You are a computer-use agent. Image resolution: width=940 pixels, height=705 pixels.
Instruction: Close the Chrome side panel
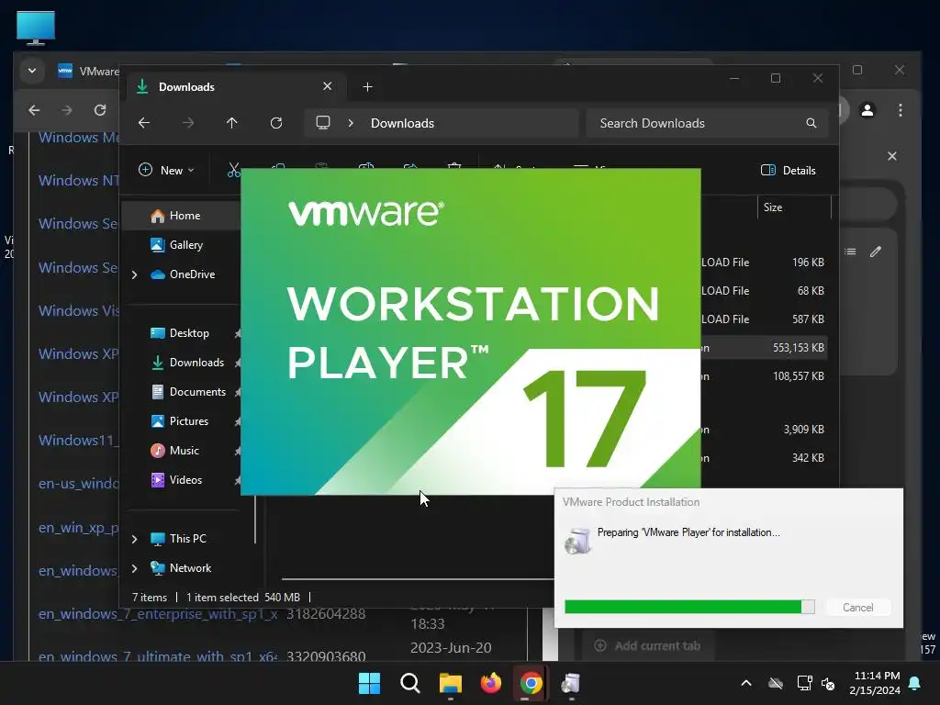point(892,156)
